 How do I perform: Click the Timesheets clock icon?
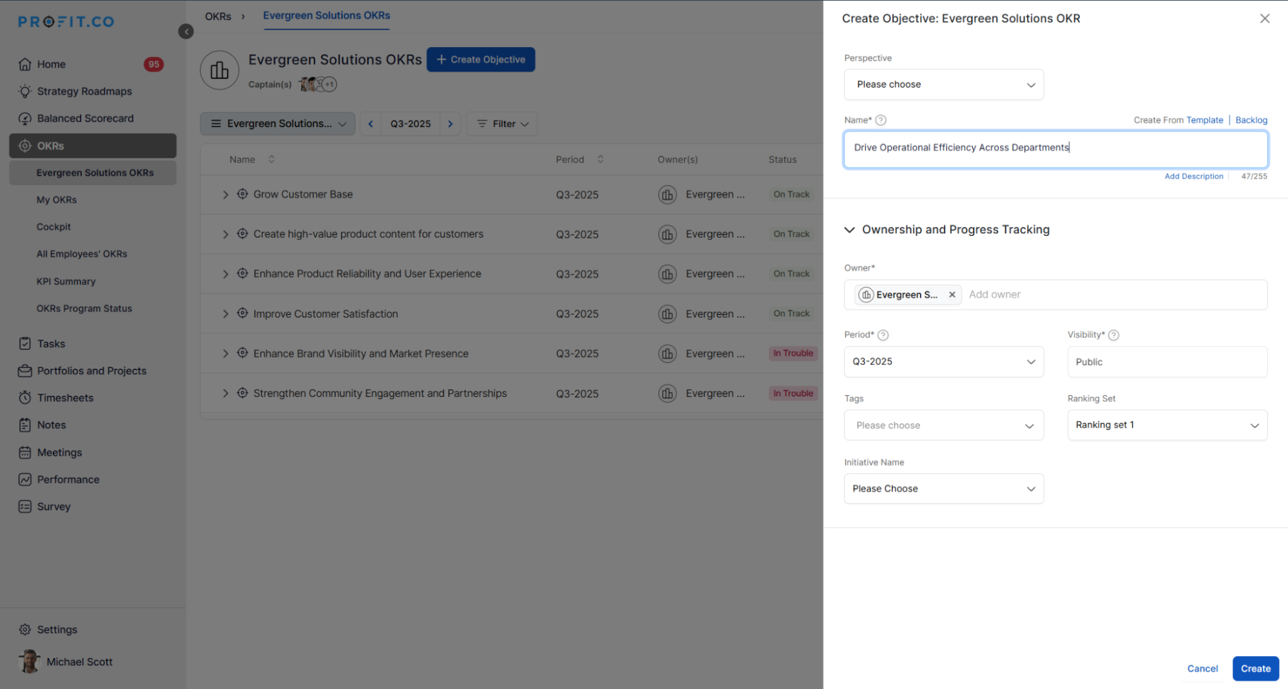25,398
